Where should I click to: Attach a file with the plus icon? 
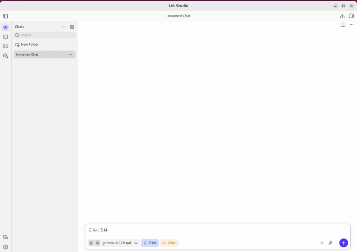coord(322,243)
